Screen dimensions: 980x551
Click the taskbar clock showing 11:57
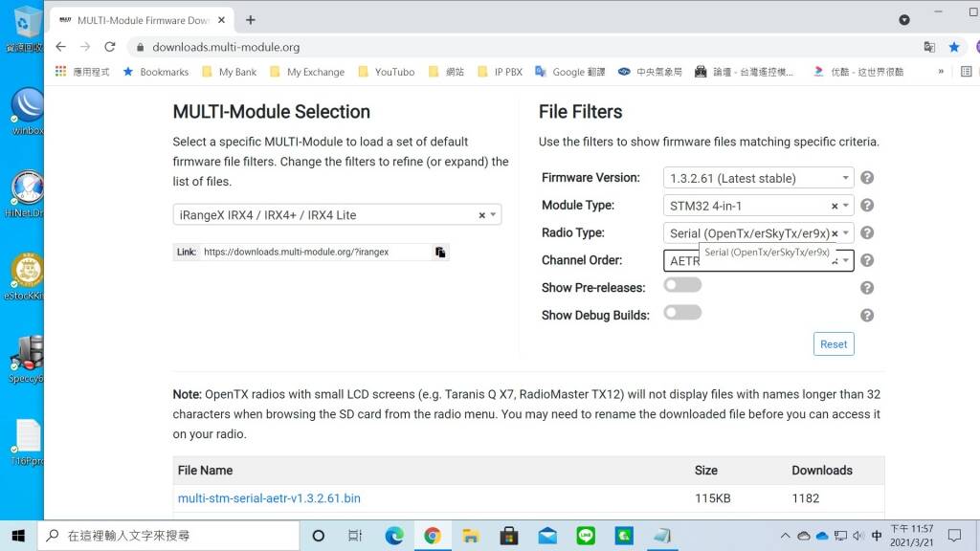pos(912,536)
